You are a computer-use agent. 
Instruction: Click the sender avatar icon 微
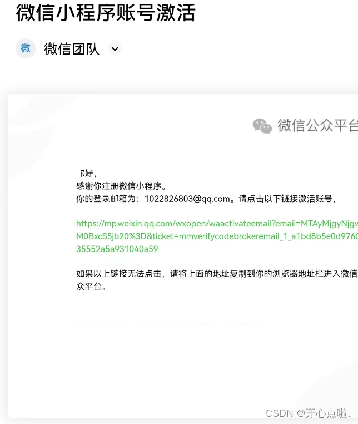(x=26, y=48)
